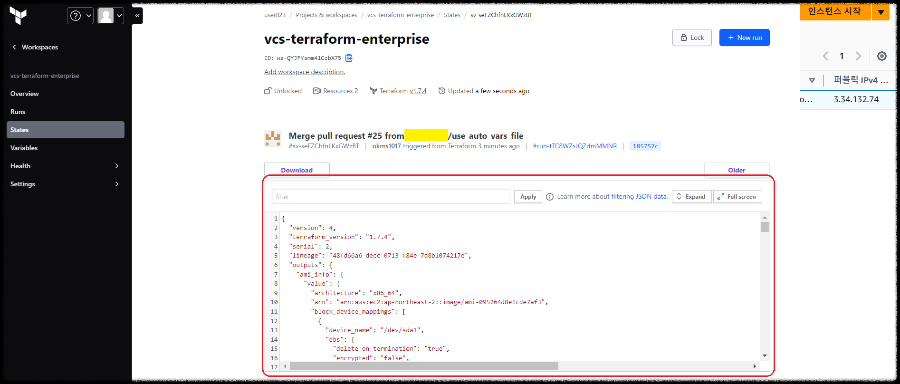900x384 pixels.
Task: Start a New run
Action: (x=745, y=38)
